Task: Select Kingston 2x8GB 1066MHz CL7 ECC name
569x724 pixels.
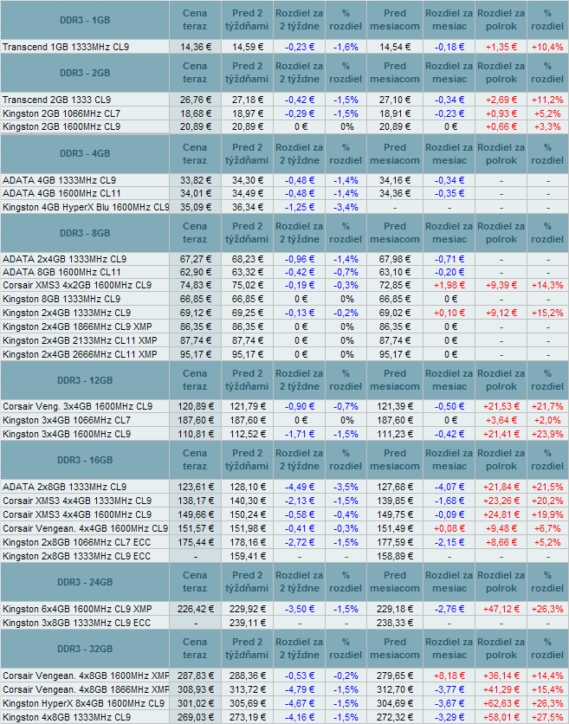Action: [x=76, y=542]
